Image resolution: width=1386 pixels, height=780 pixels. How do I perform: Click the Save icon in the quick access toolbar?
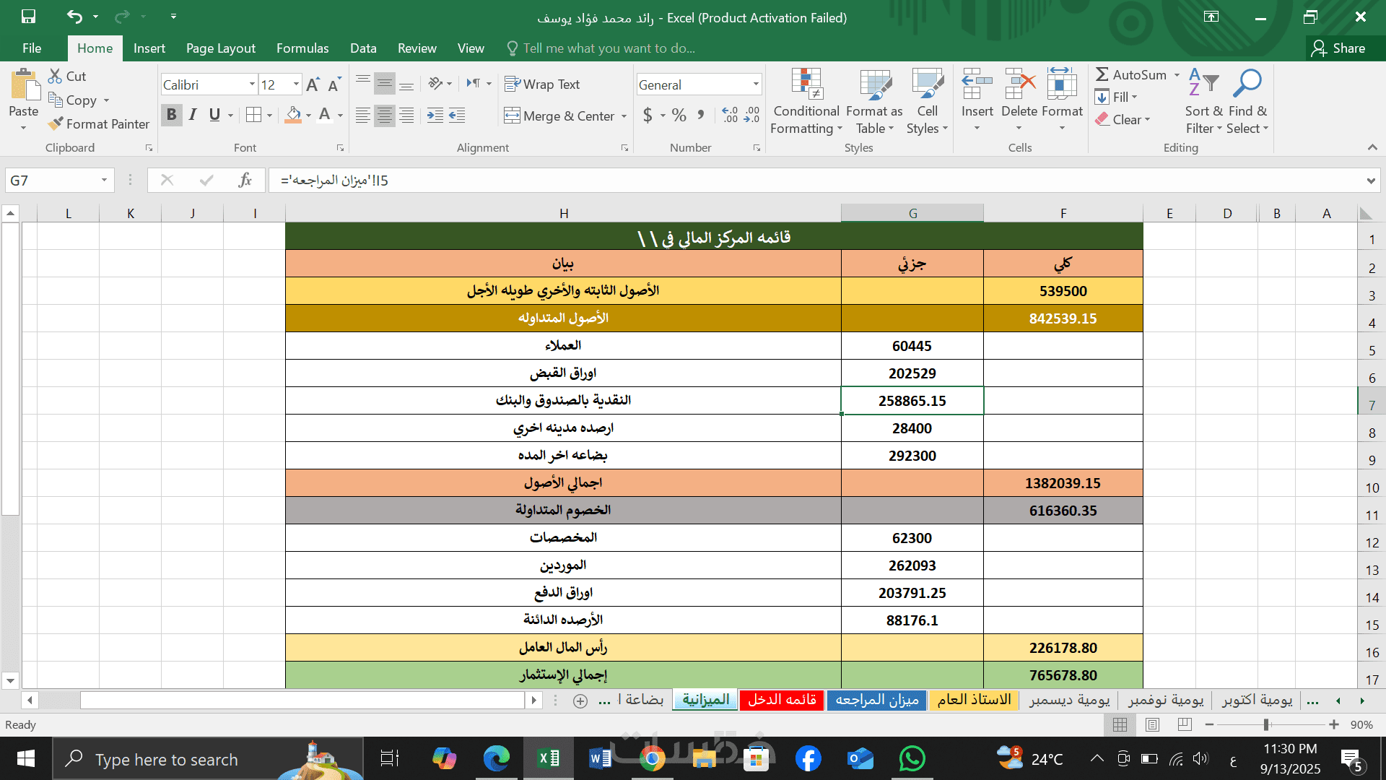coord(28,17)
